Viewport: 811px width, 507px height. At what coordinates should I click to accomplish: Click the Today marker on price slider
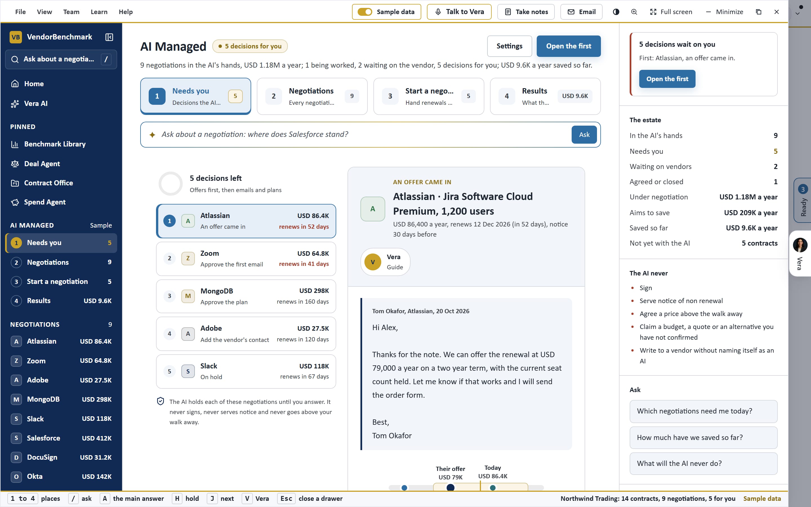tap(493, 488)
